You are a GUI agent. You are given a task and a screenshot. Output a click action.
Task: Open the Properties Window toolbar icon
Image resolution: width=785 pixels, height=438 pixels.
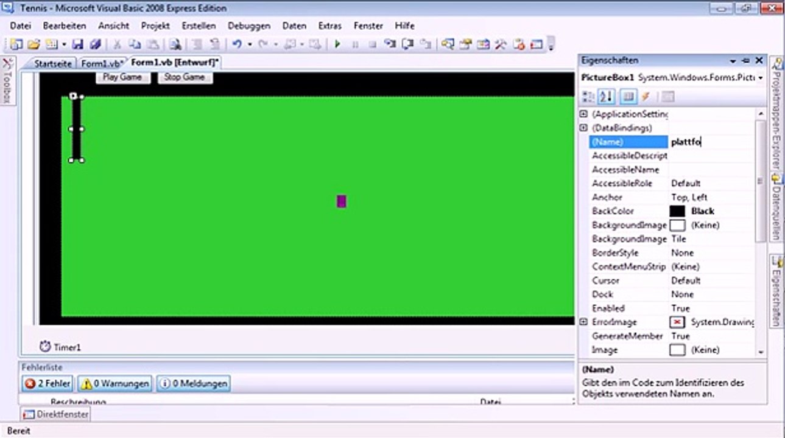point(466,44)
